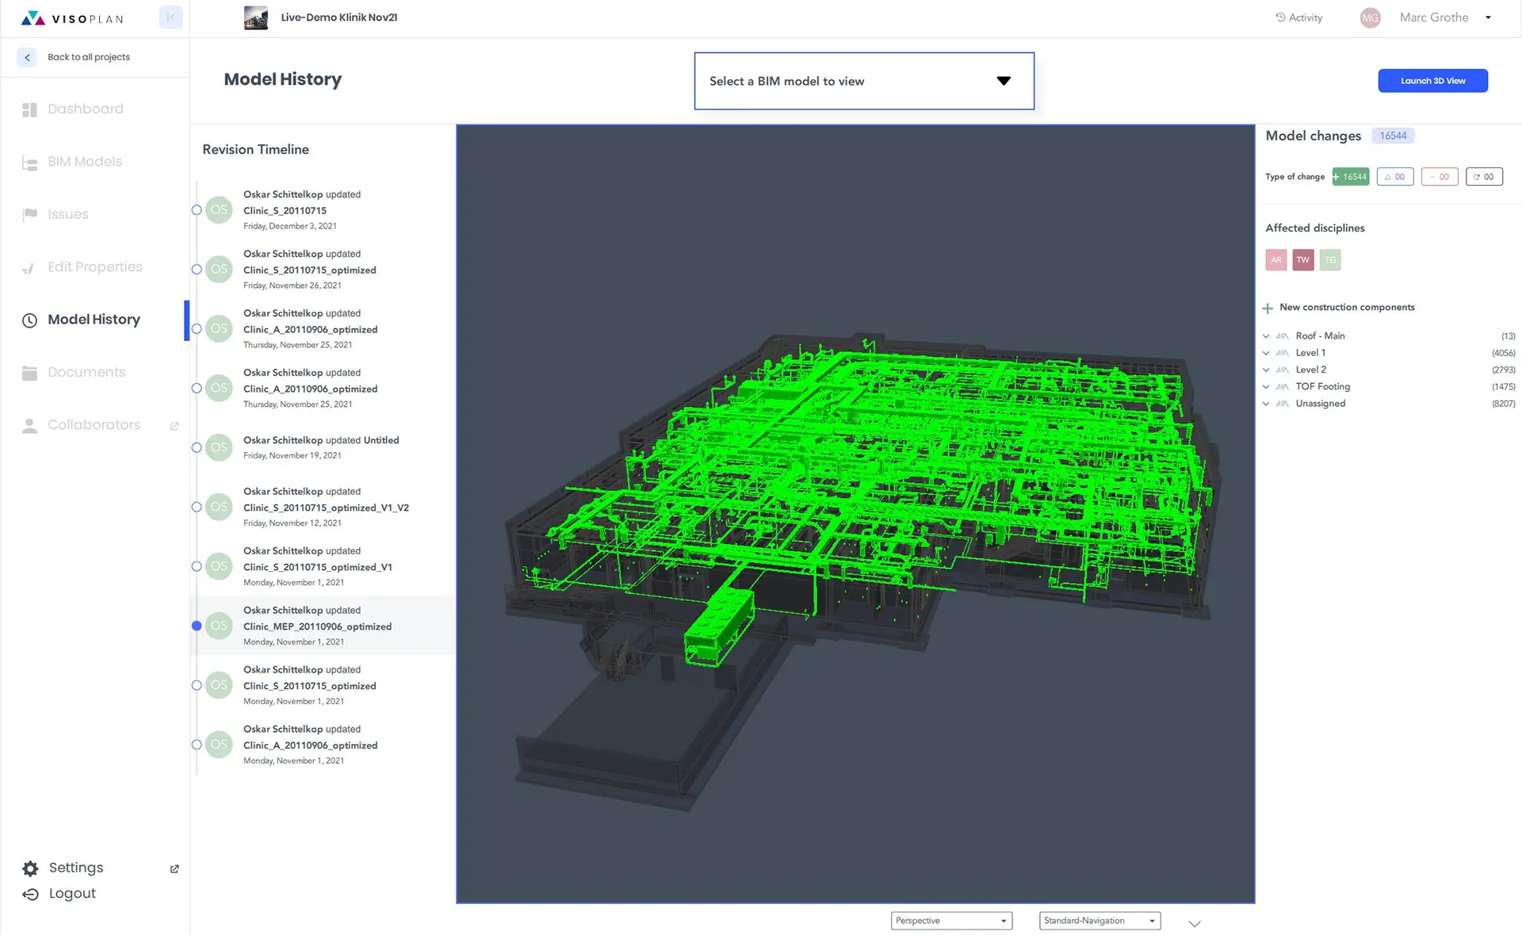This screenshot has width=1522, height=935.
Task: Toggle the added changes filter 16544
Action: tap(1351, 177)
